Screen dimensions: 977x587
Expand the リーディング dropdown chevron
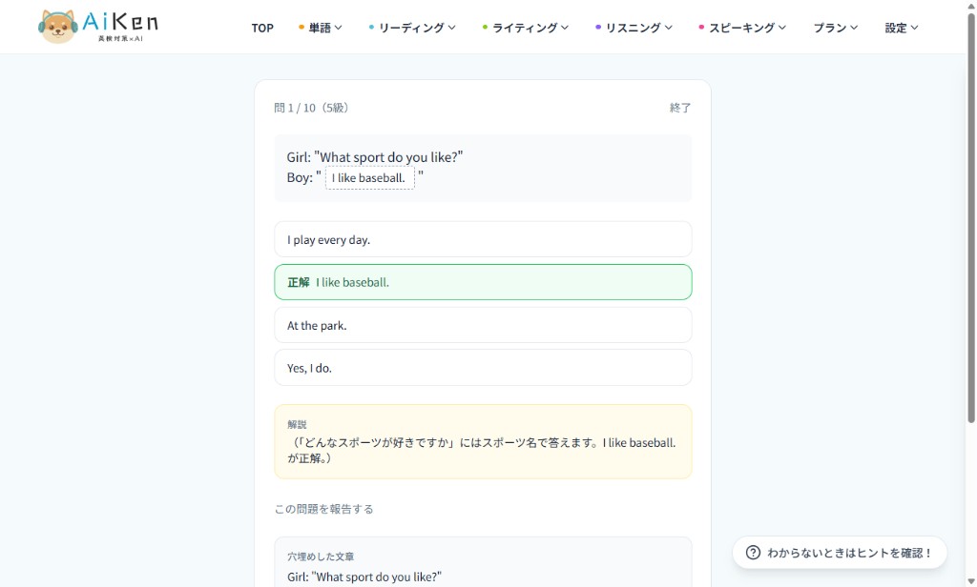(451, 28)
